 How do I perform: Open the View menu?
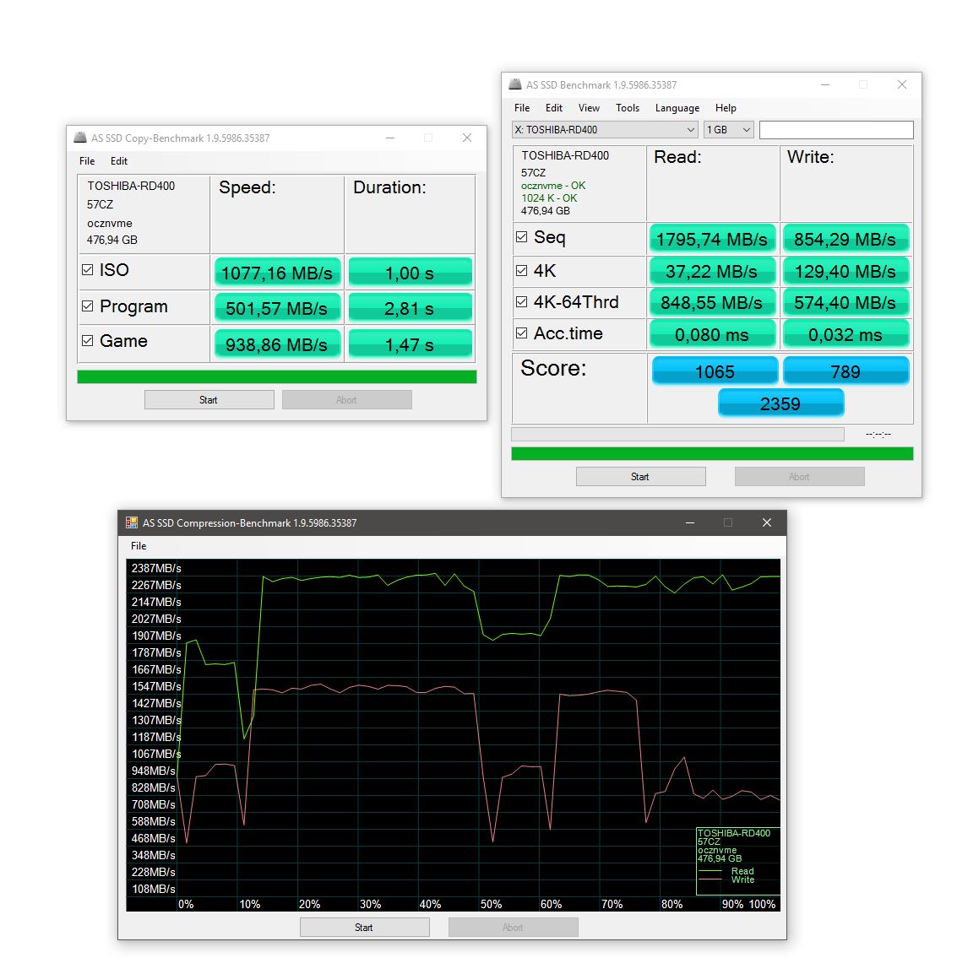589,107
